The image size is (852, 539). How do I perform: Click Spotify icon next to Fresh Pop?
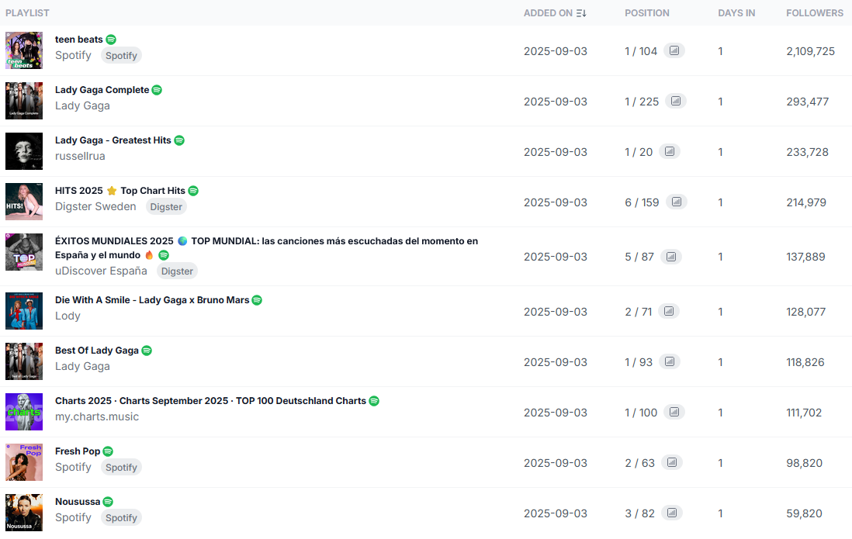[x=108, y=451]
